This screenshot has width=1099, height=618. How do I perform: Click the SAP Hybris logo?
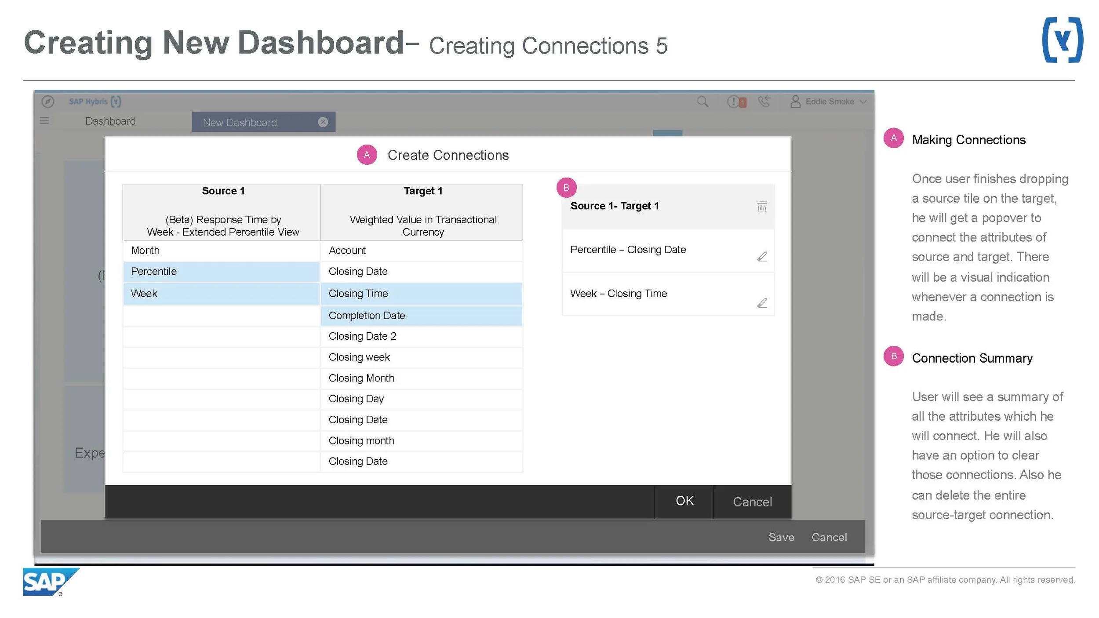[x=95, y=102]
